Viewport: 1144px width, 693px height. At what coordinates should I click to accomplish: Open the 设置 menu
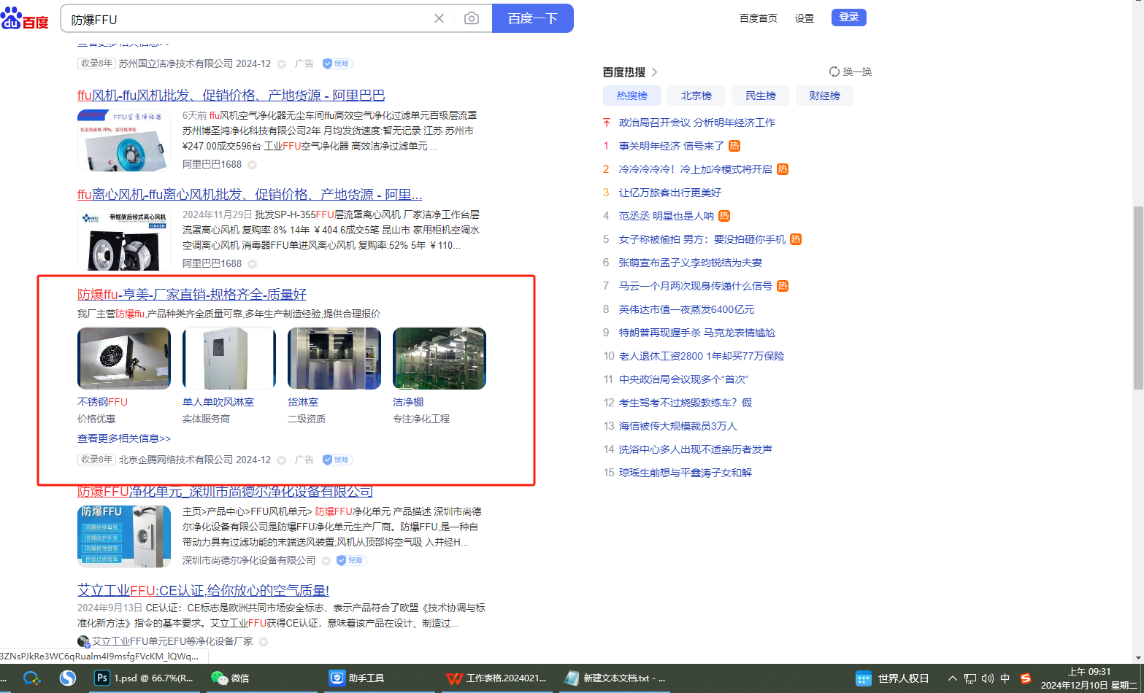pos(805,18)
